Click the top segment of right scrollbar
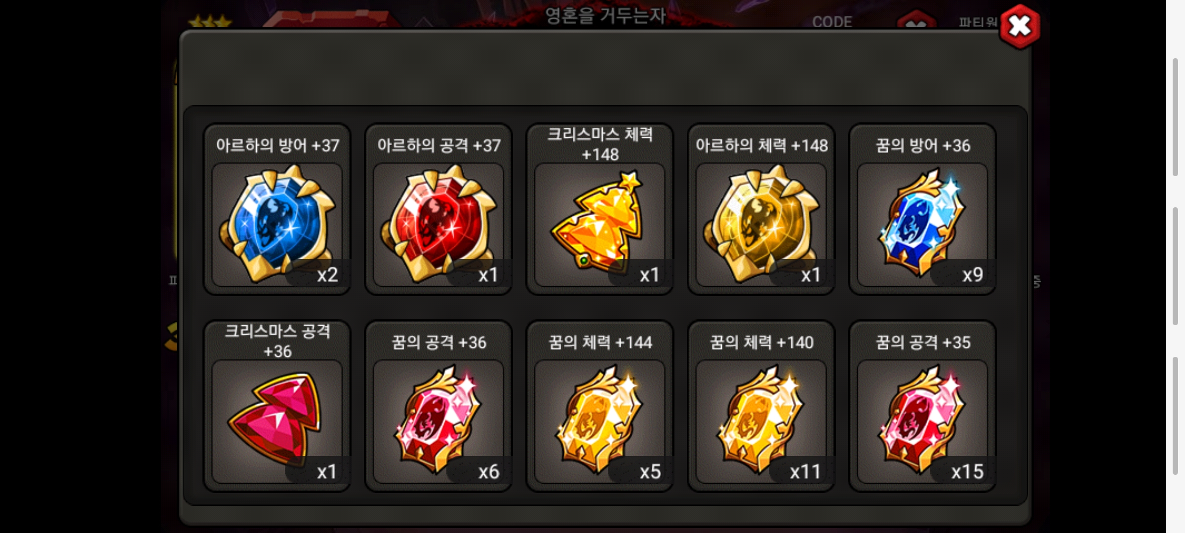 click(x=1176, y=117)
